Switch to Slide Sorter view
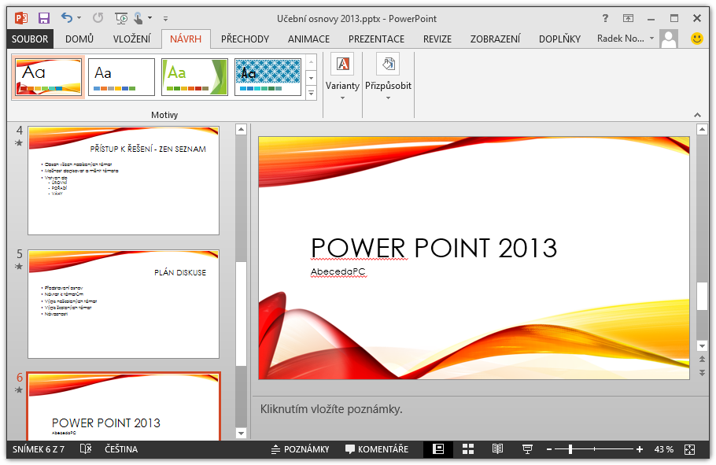 (468, 449)
